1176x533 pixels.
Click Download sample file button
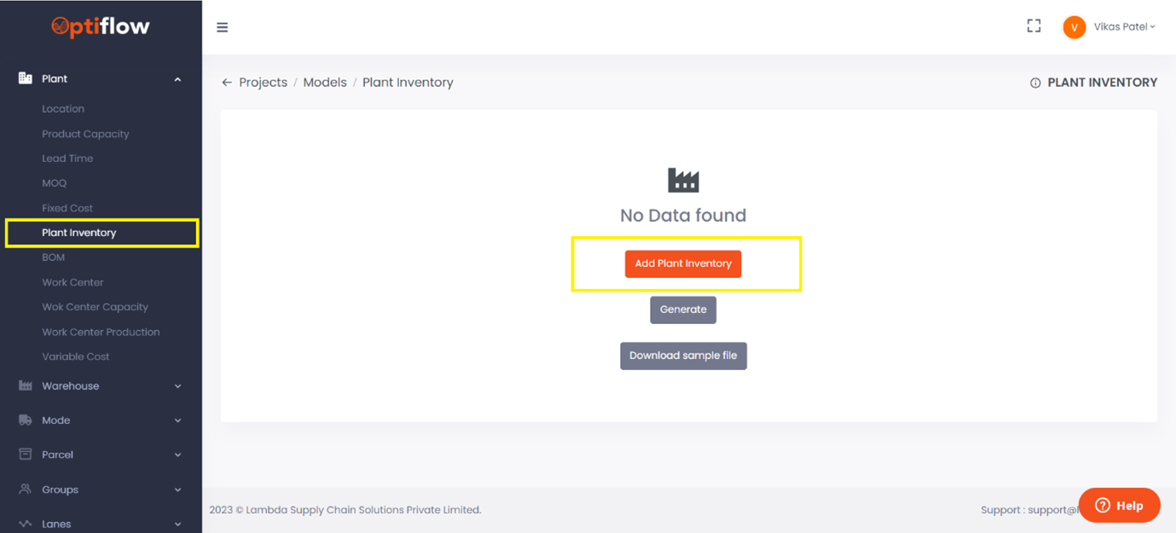683,356
